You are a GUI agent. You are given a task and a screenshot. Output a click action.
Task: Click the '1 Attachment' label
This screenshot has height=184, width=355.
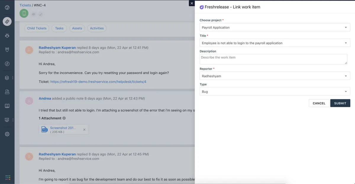(x=50, y=118)
